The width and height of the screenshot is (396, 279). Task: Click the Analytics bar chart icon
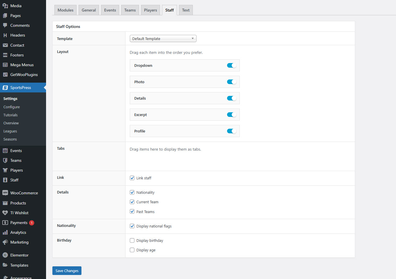5,232
